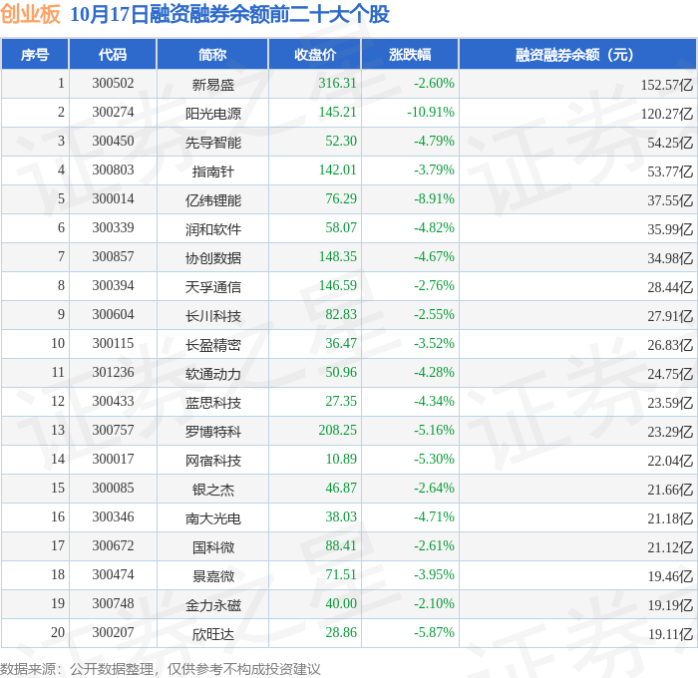Click the 序号 column header

(35, 54)
